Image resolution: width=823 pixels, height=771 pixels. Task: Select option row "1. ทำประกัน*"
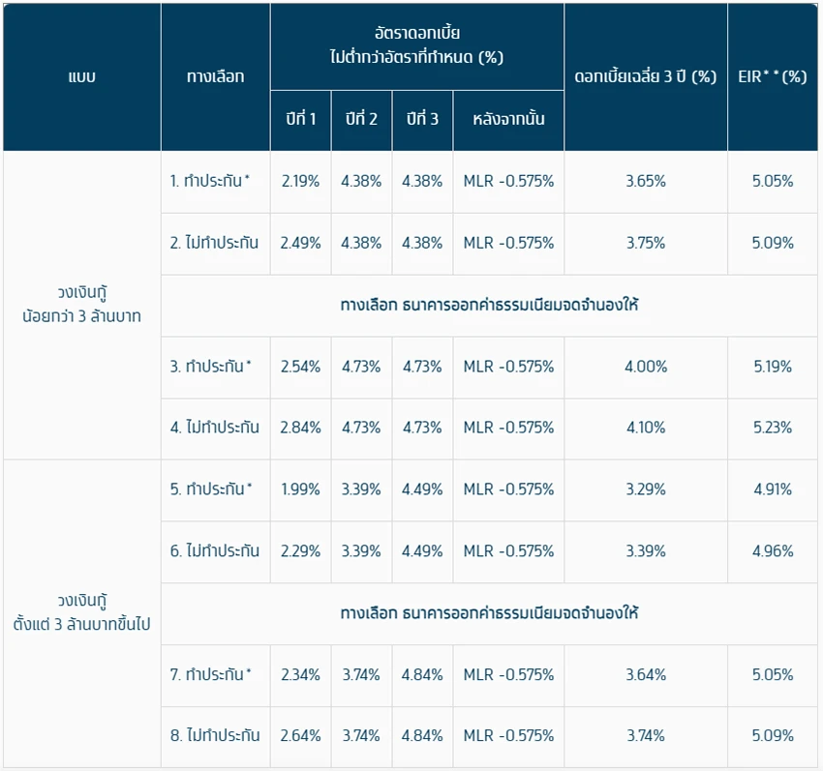pos(211,181)
